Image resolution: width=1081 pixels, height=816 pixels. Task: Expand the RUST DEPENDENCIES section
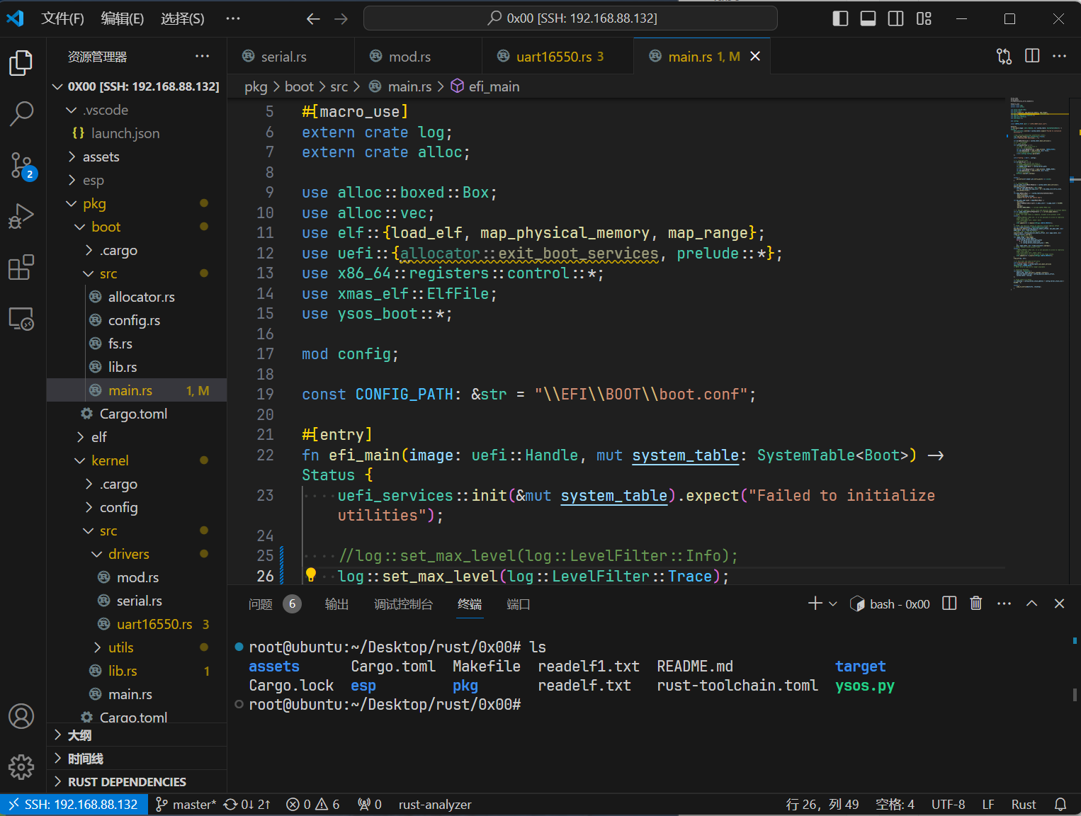click(x=137, y=782)
